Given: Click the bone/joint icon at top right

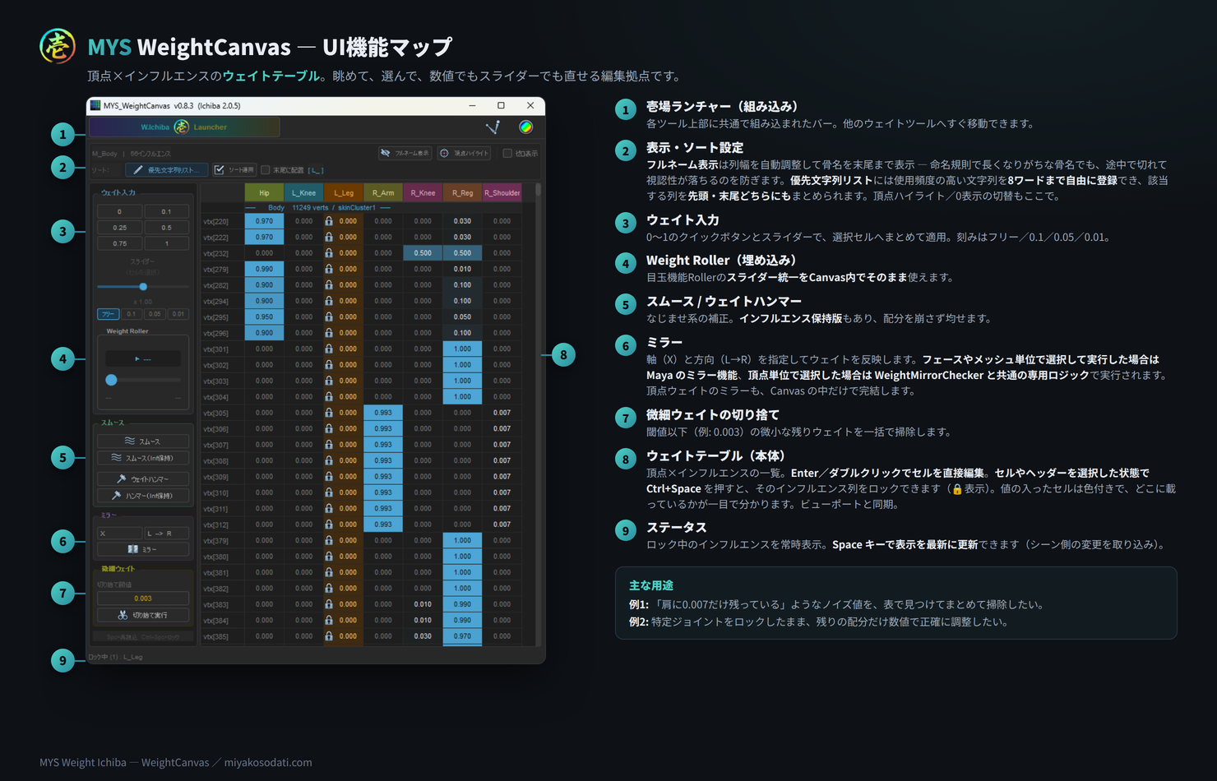Looking at the screenshot, I should coord(493,127).
